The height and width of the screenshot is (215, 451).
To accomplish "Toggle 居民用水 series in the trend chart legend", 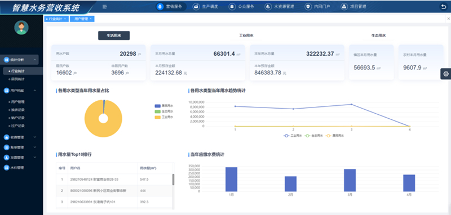I will (335, 136).
